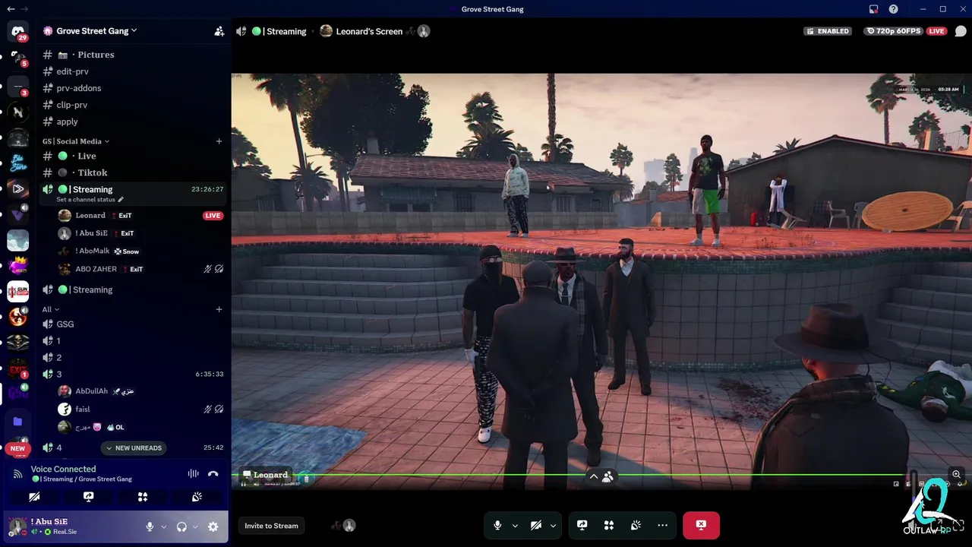Viewport: 972px width, 547px height.
Task: Open the Pictures channel
Action: click(x=134, y=55)
